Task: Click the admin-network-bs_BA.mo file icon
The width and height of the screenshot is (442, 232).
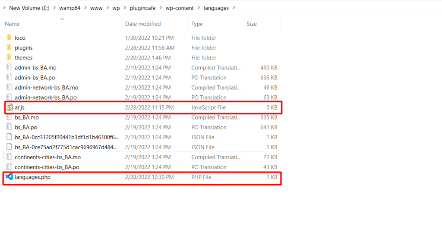Action: pos(9,87)
